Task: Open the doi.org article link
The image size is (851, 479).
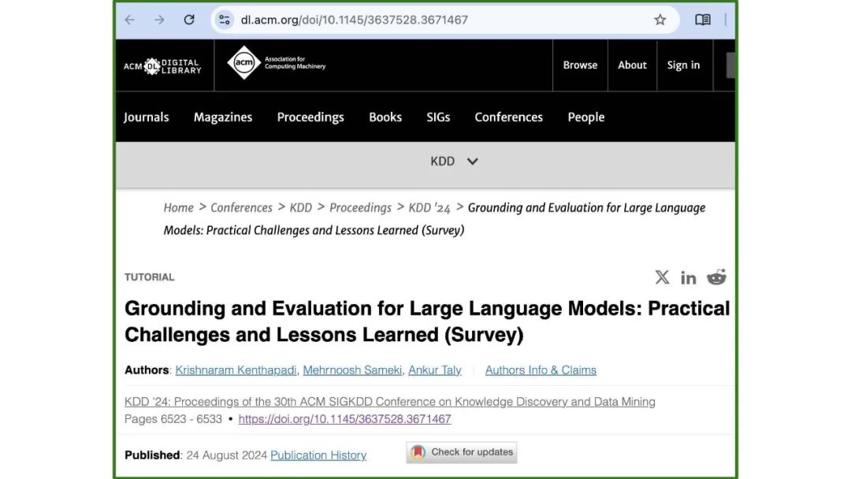Action: (x=344, y=419)
